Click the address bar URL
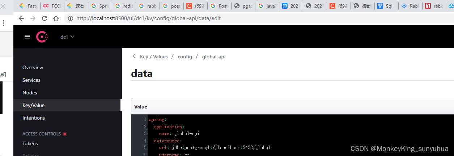Image resolution: width=454 pixels, height=156 pixels. [x=148, y=18]
